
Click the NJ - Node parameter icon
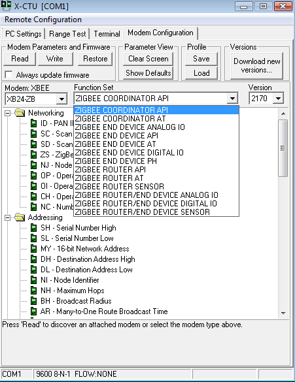(33, 165)
